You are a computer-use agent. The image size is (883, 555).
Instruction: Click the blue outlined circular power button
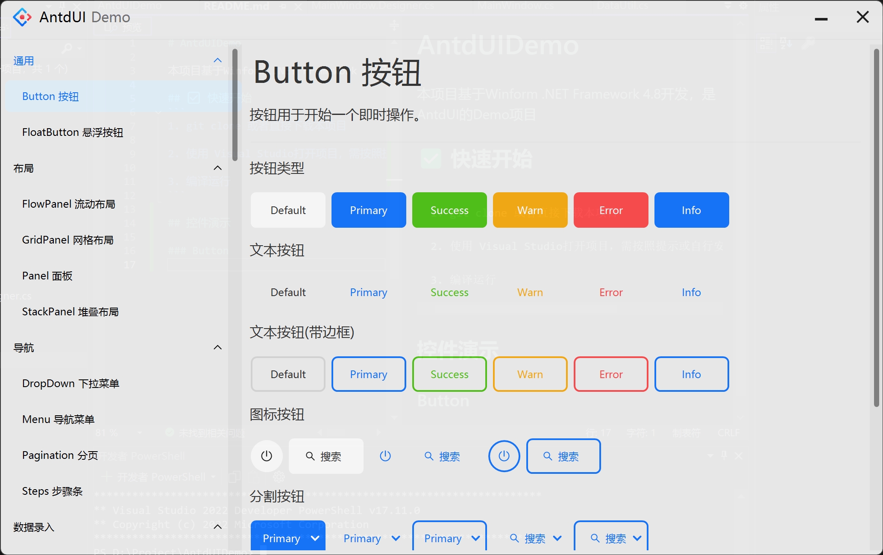pos(504,456)
